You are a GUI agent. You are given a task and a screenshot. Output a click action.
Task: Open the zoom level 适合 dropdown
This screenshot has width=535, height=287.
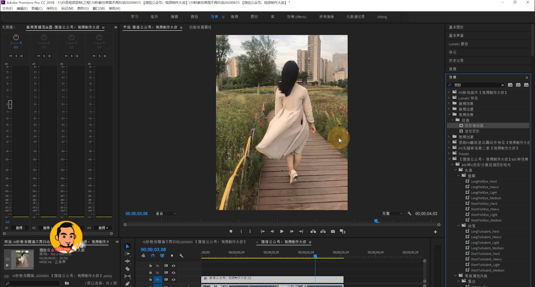(x=165, y=214)
